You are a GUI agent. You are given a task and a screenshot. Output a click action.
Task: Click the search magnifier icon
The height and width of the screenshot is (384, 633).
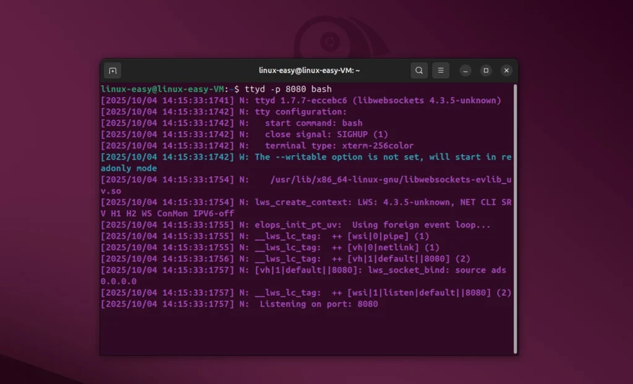419,70
